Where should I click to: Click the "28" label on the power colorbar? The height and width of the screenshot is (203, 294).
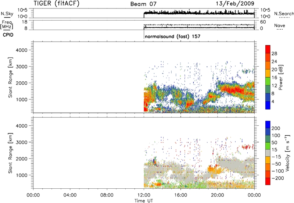click(274, 53)
